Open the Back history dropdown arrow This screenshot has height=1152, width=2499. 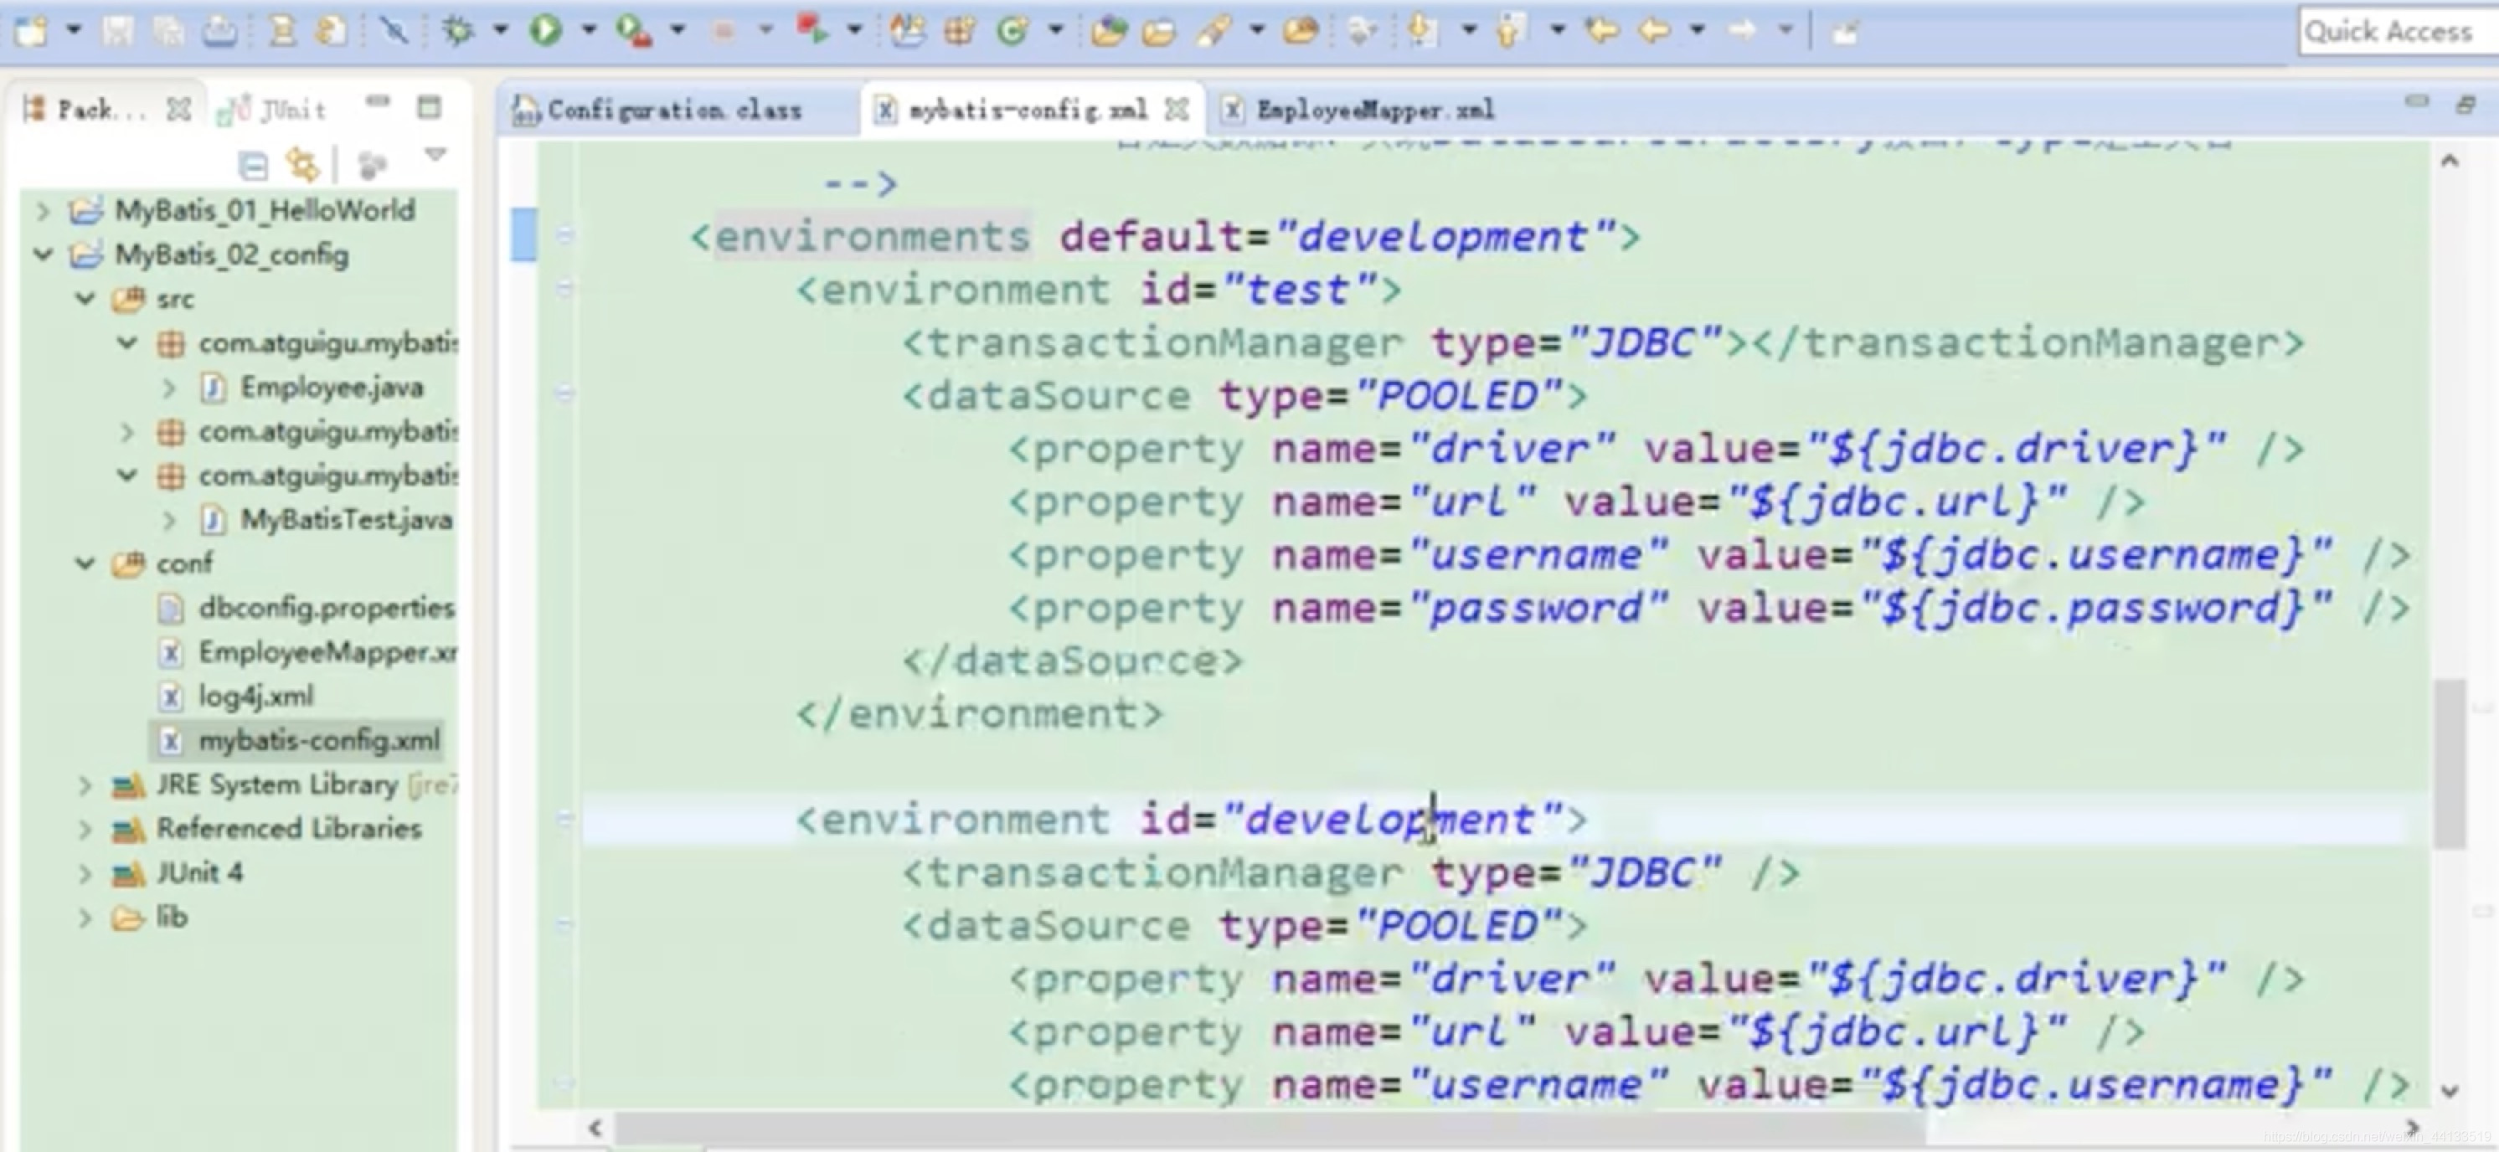[x=1698, y=30]
